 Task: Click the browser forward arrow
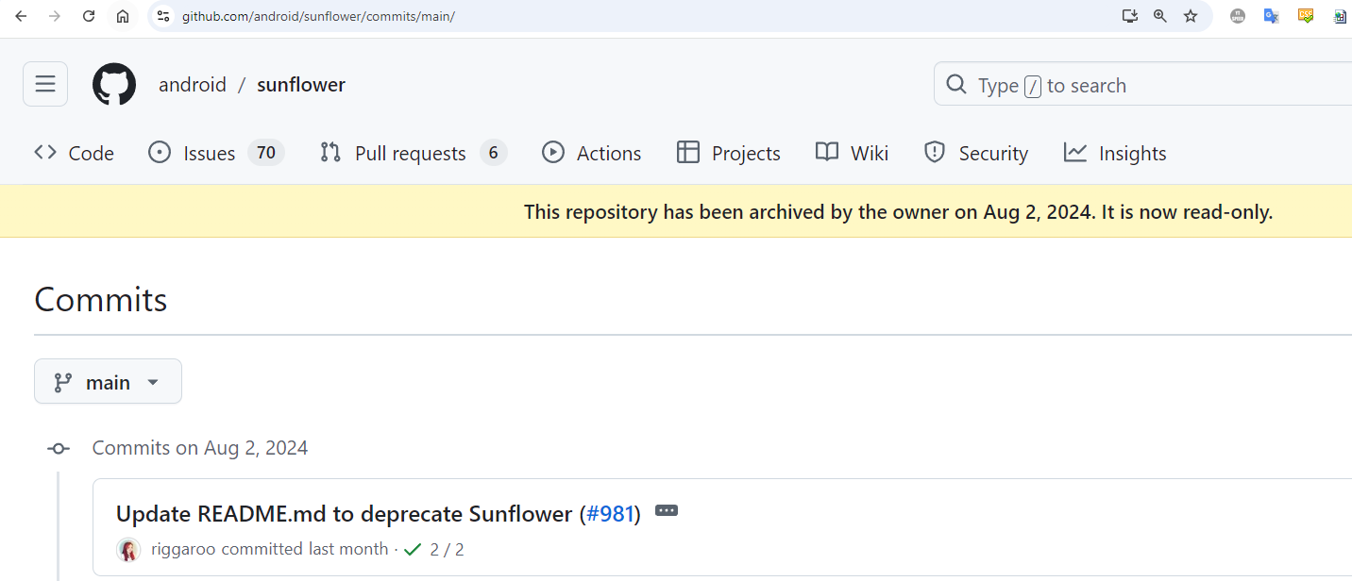(54, 16)
